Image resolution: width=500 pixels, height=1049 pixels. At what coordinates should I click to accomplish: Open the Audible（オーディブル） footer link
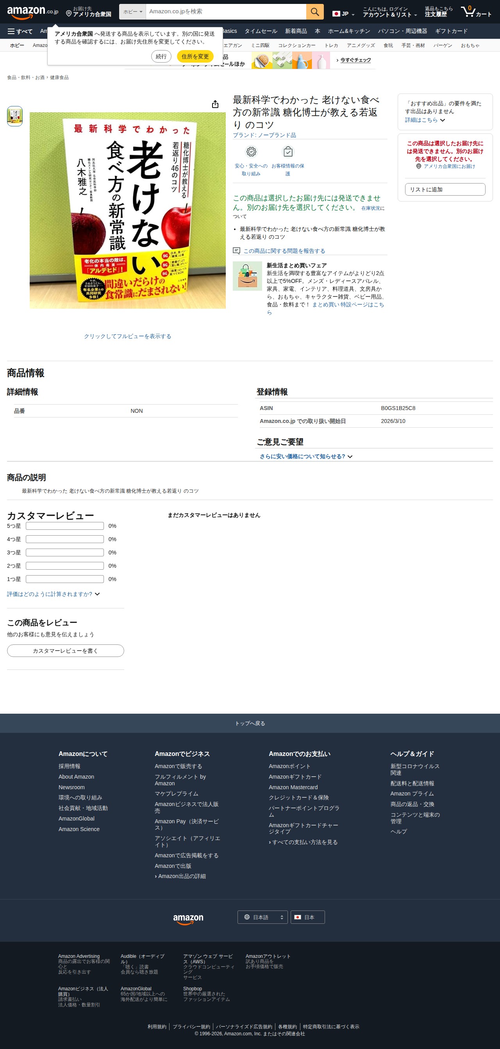pyautogui.click(x=142, y=959)
